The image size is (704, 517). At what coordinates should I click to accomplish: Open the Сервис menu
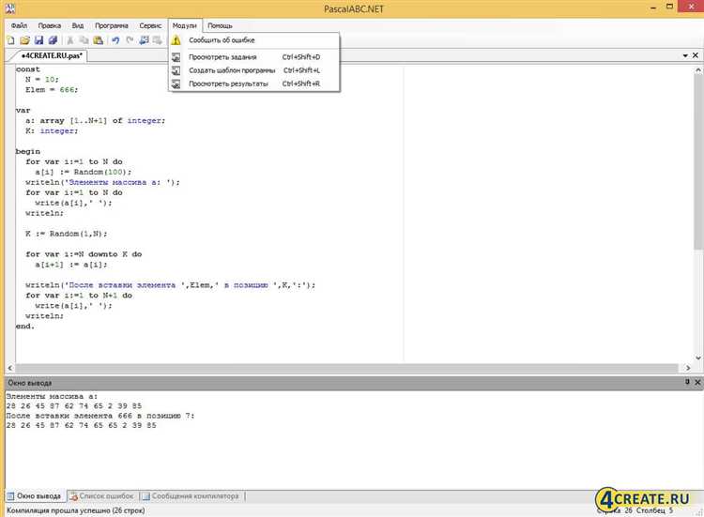tap(150, 25)
